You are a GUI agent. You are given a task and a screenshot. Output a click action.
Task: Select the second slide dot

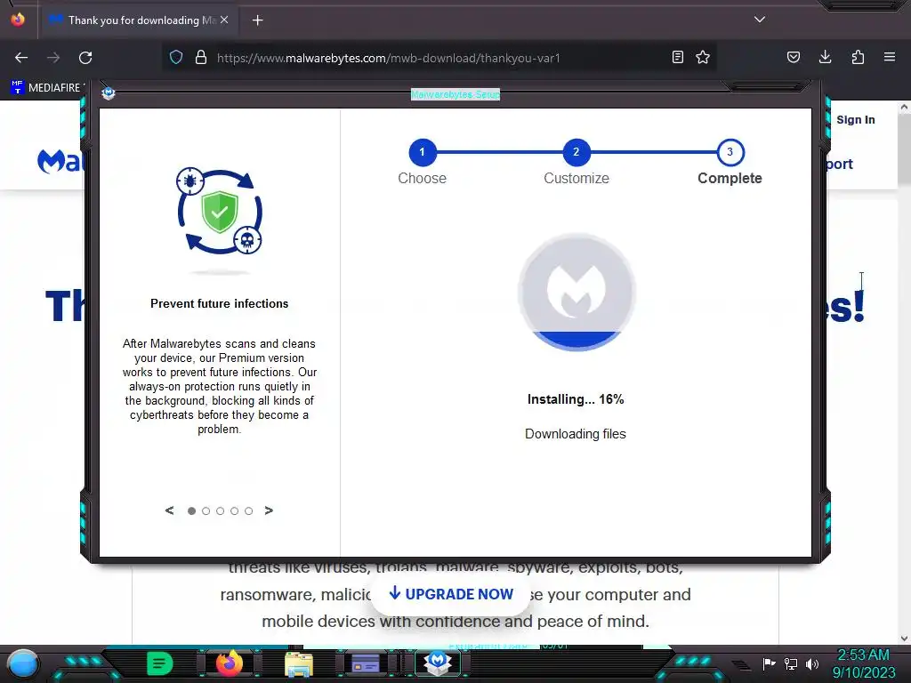pyautogui.click(x=206, y=511)
